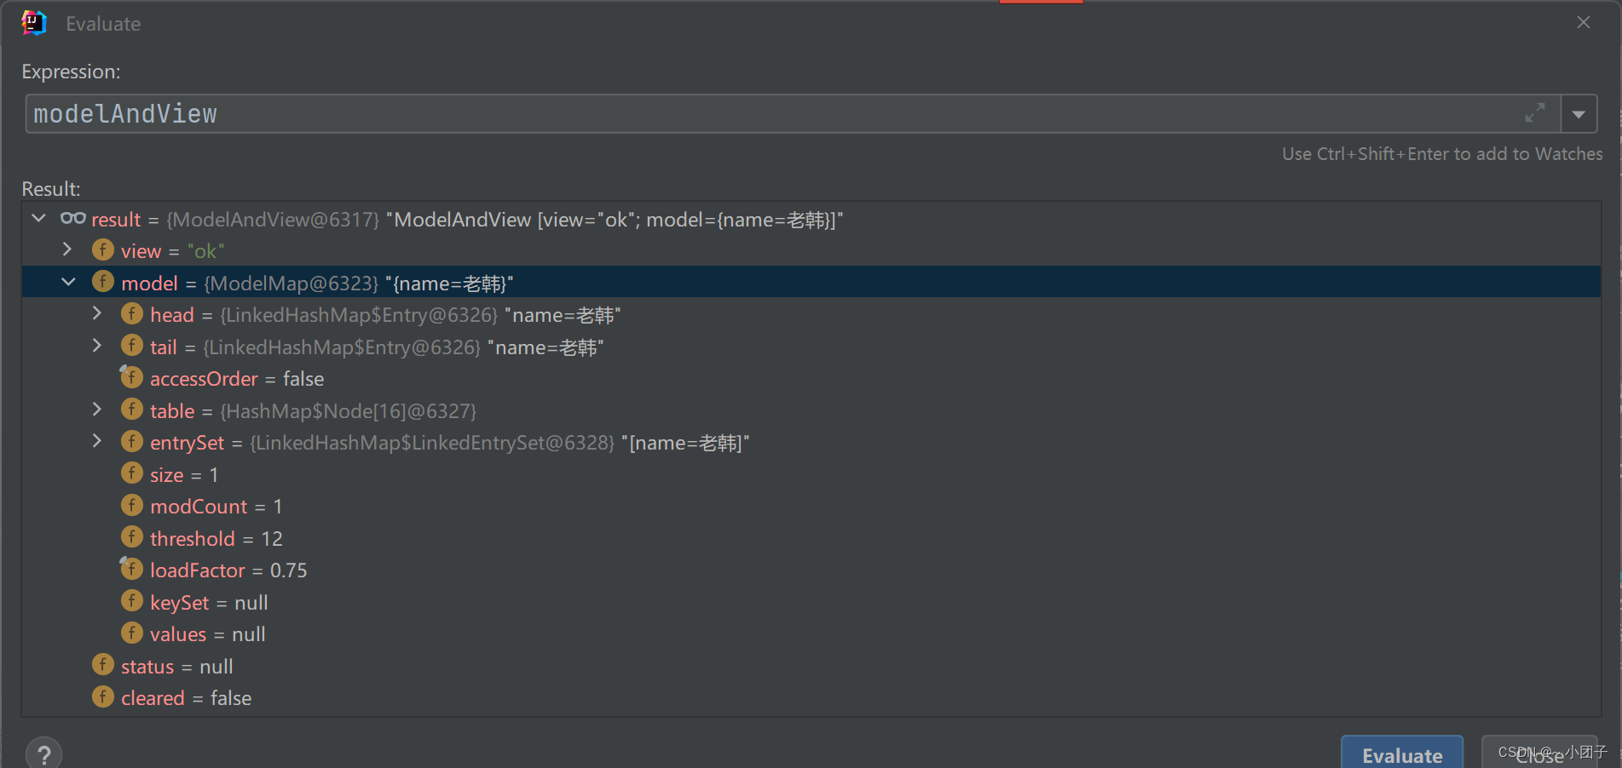Viewport: 1622px width, 768px height.
Task: Expand the tail entry node
Action: 97,346
